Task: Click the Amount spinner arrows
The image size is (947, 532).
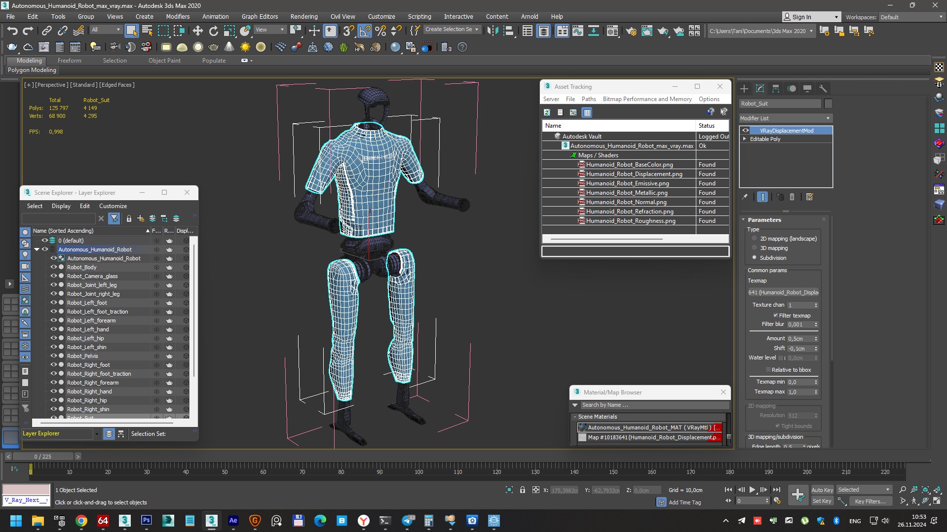Action: [816, 339]
